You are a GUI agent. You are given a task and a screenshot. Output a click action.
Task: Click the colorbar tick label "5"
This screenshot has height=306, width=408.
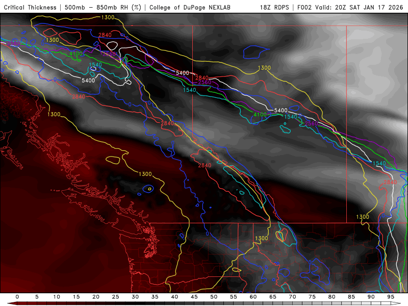pos(37,297)
